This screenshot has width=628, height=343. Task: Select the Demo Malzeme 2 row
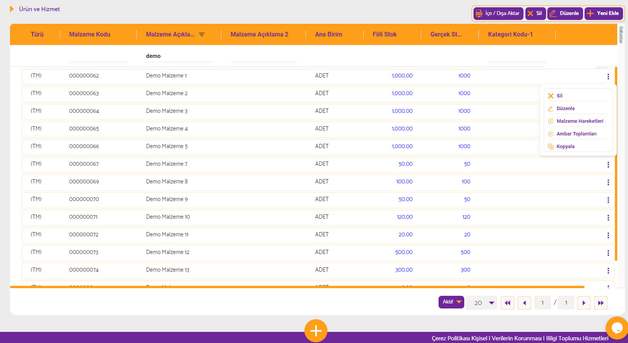pyautogui.click(x=318, y=94)
